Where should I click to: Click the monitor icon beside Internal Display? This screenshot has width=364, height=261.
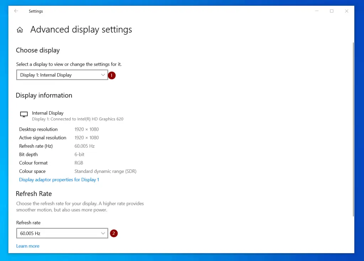tap(24, 114)
